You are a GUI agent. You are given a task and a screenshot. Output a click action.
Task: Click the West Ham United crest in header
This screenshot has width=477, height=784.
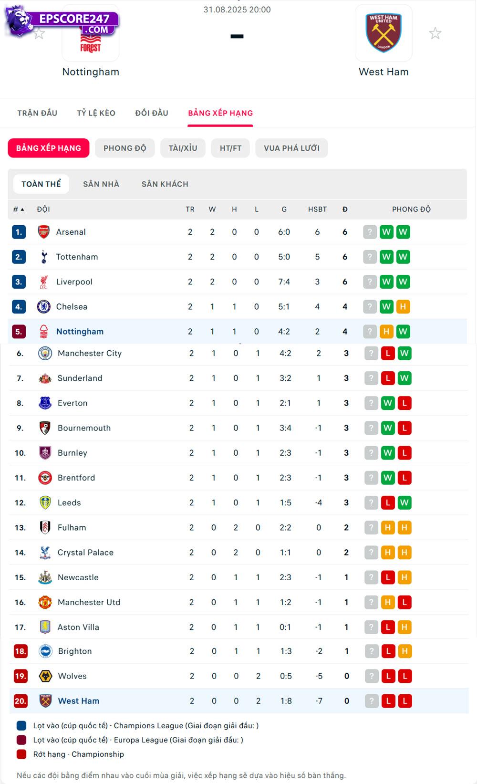pos(384,33)
